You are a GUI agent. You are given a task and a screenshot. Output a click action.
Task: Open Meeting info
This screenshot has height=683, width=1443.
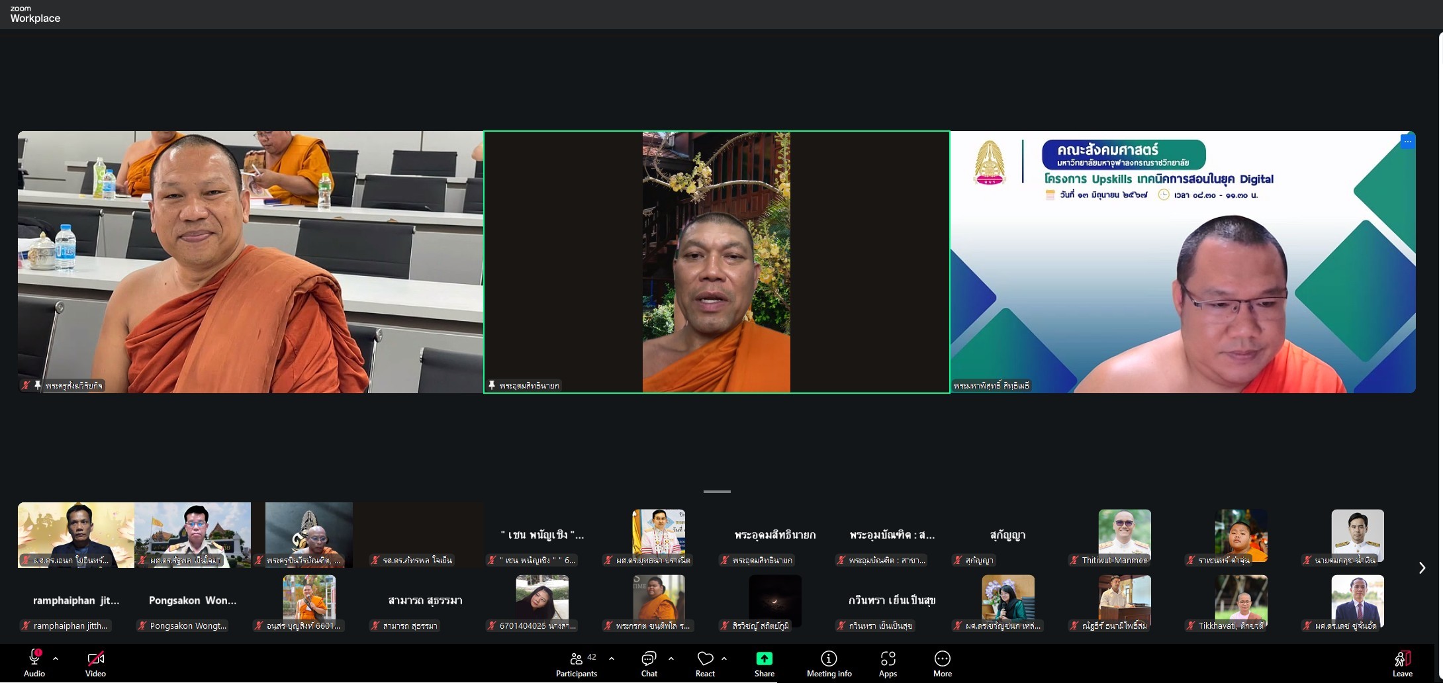(x=829, y=664)
